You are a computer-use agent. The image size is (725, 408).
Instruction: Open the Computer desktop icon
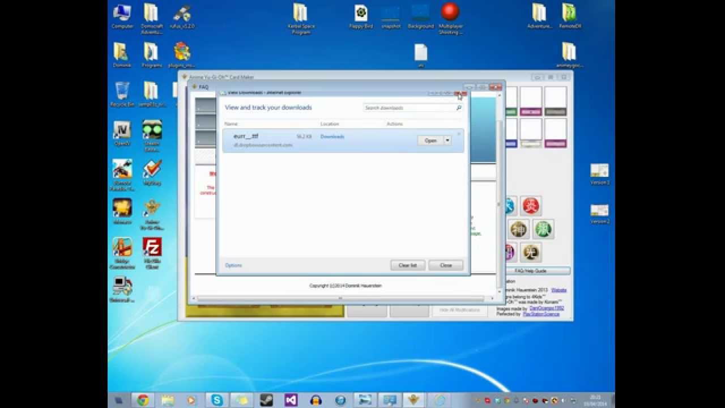[x=122, y=16]
